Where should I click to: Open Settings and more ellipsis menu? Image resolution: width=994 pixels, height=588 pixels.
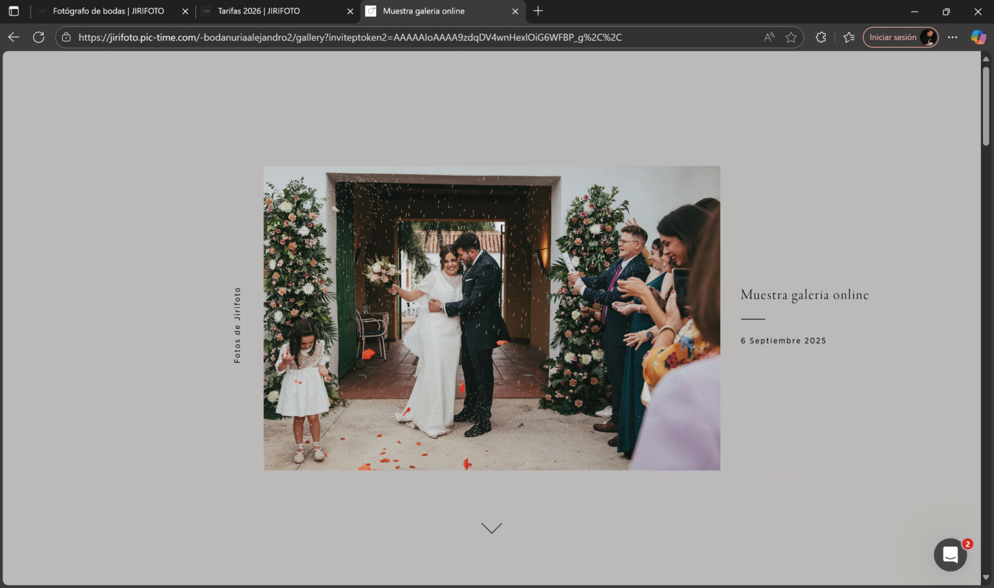953,38
